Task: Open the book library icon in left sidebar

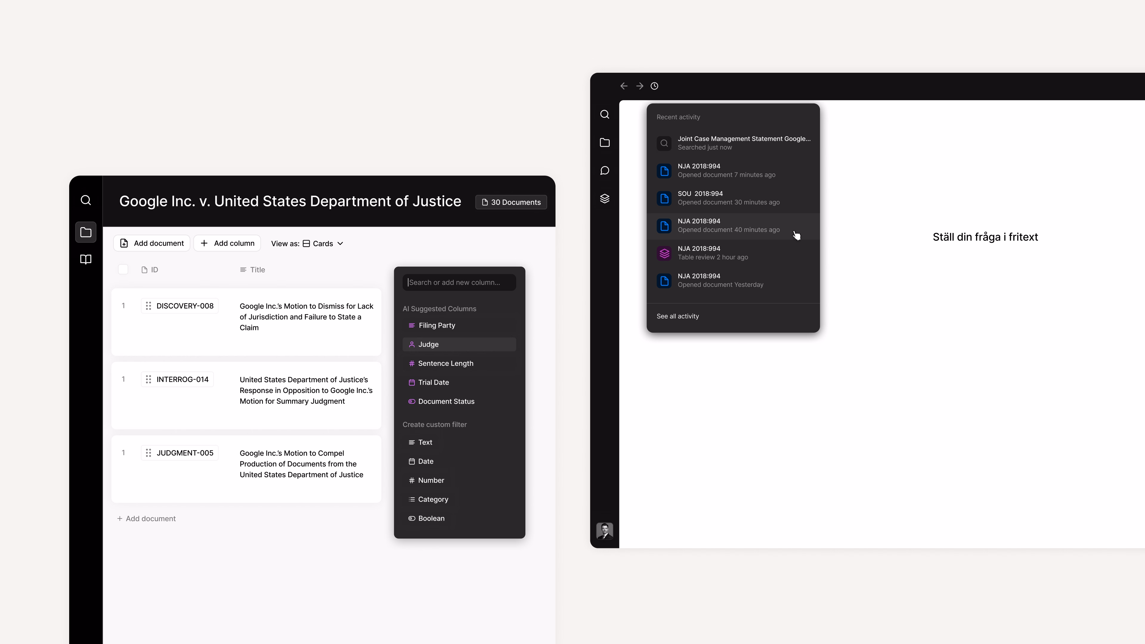Action: pos(86,259)
